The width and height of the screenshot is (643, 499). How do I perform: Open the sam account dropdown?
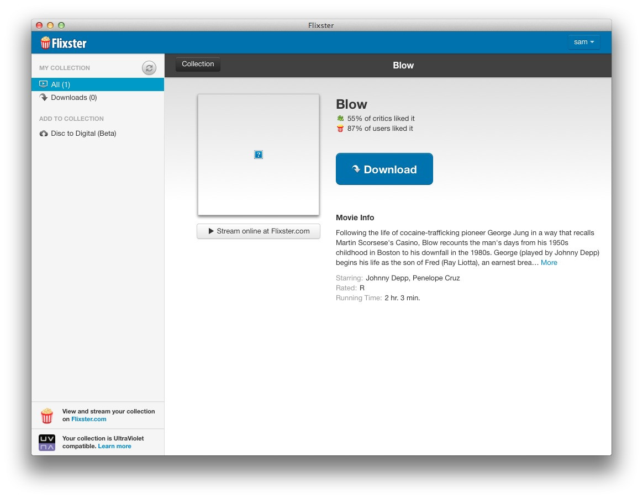point(584,42)
